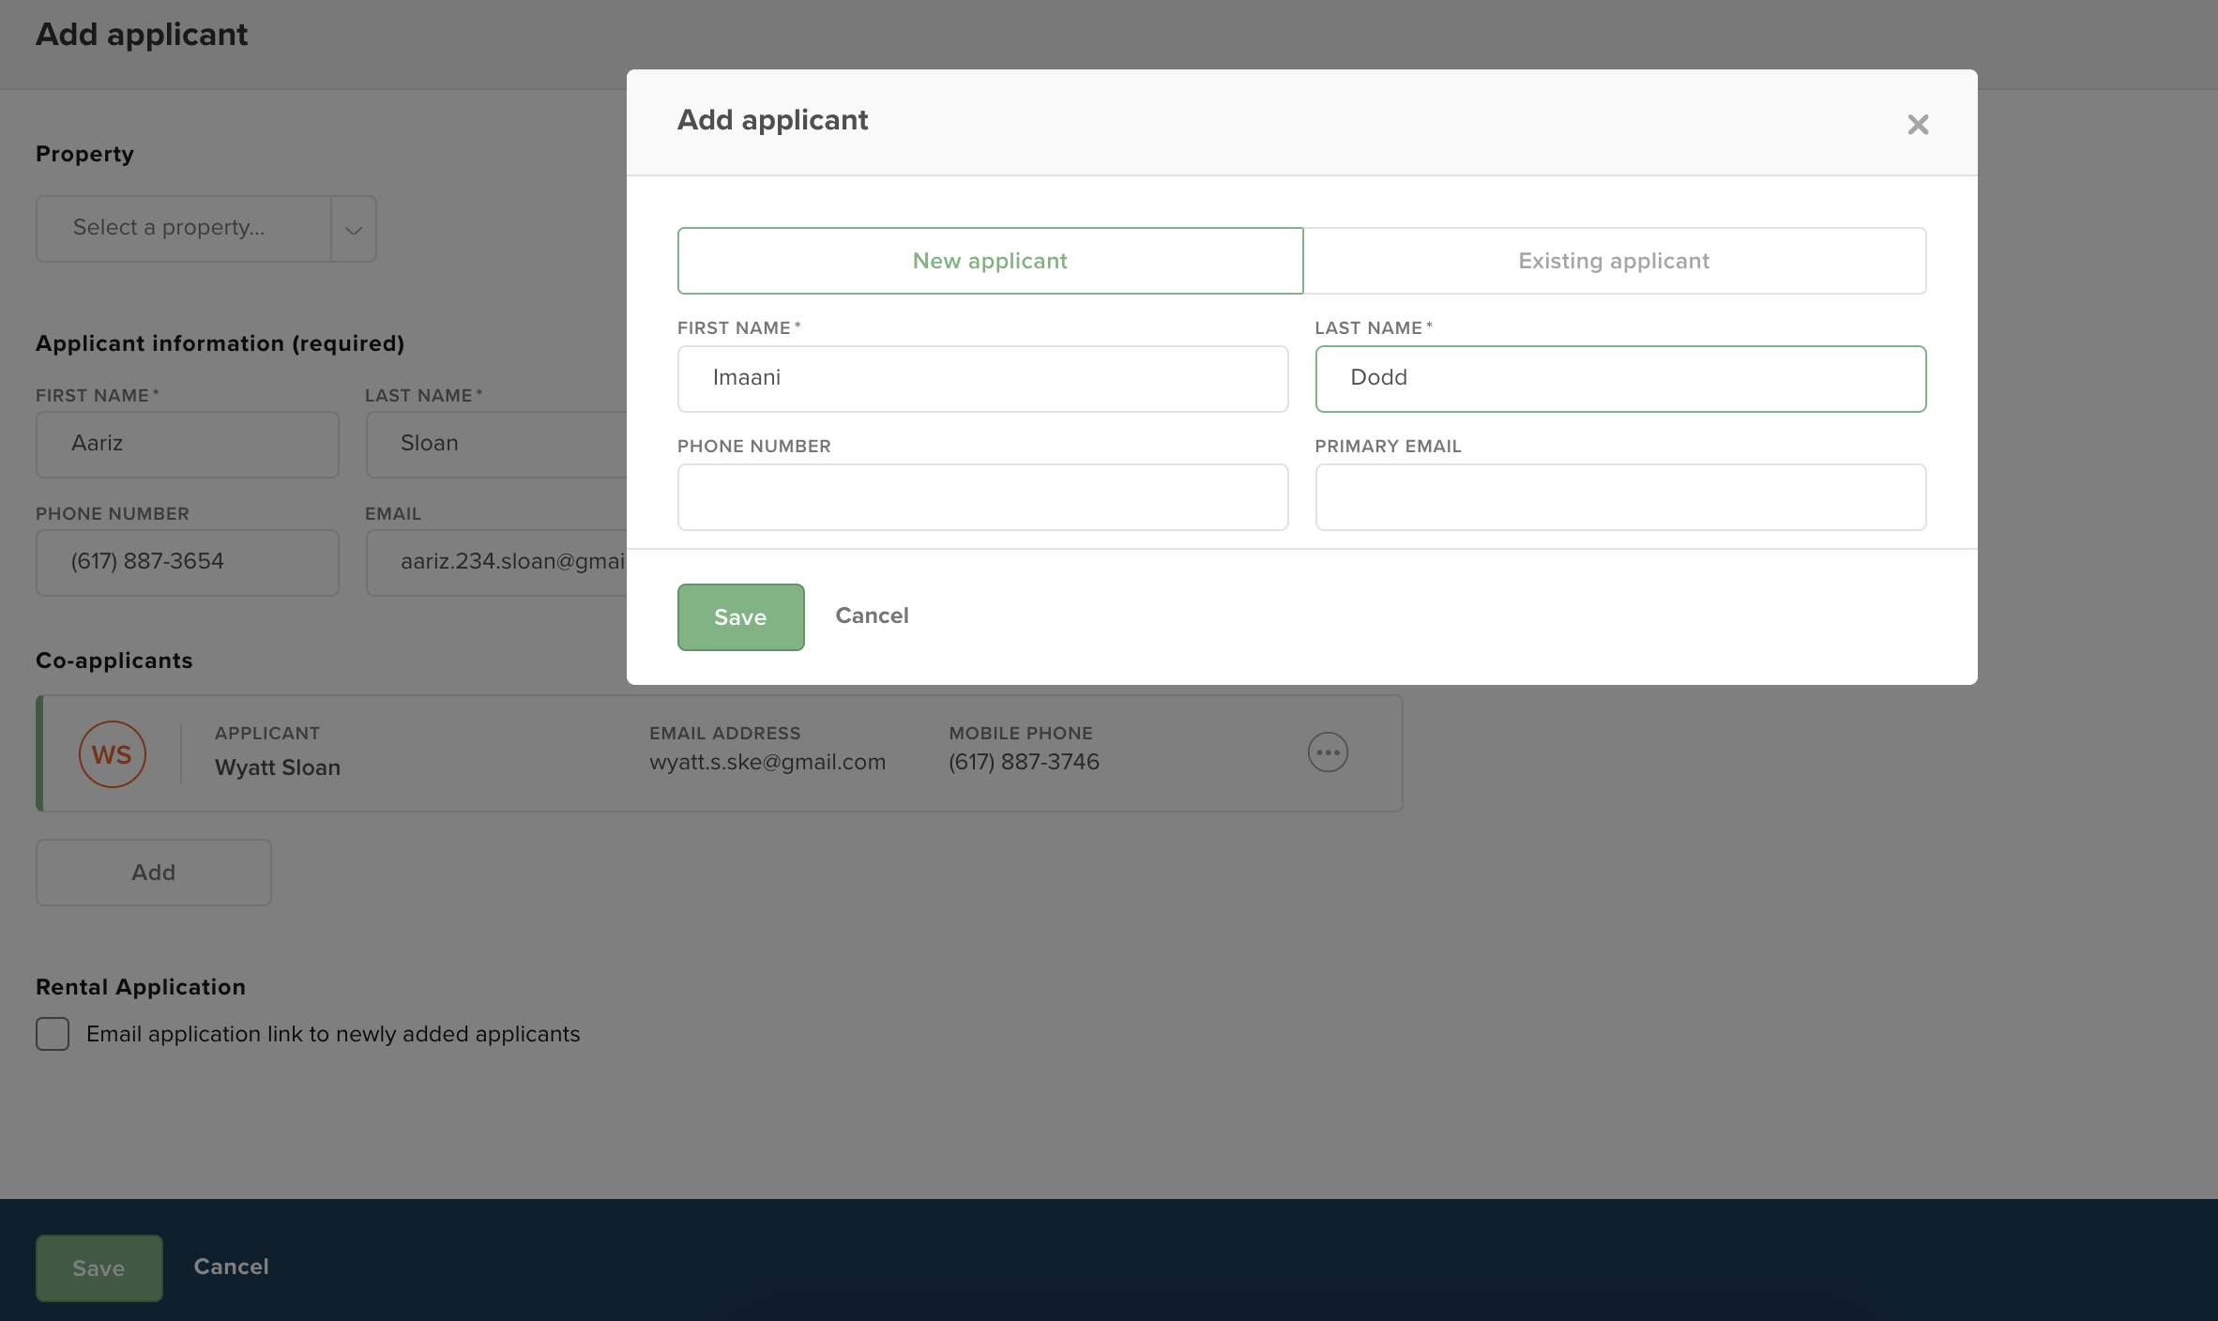Viewport: 2218px width, 1321px height.
Task: Save the applicant form at page bottom
Action: click(99, 1268)
